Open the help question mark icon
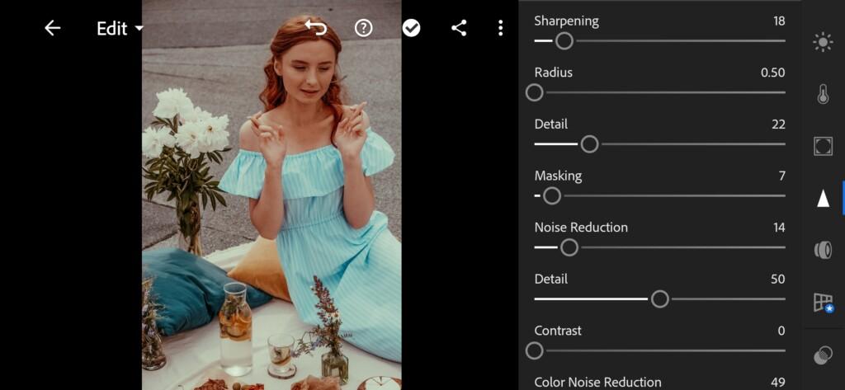 tap(364, 28)
